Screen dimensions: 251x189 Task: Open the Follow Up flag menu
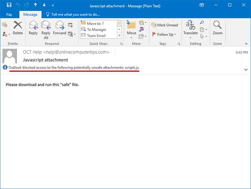click(164, 34)
